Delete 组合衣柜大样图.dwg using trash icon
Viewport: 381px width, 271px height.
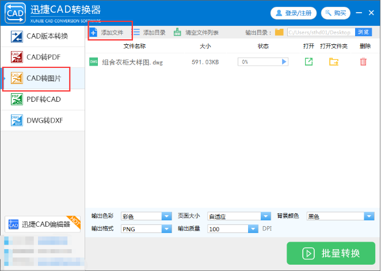[363, 62]
